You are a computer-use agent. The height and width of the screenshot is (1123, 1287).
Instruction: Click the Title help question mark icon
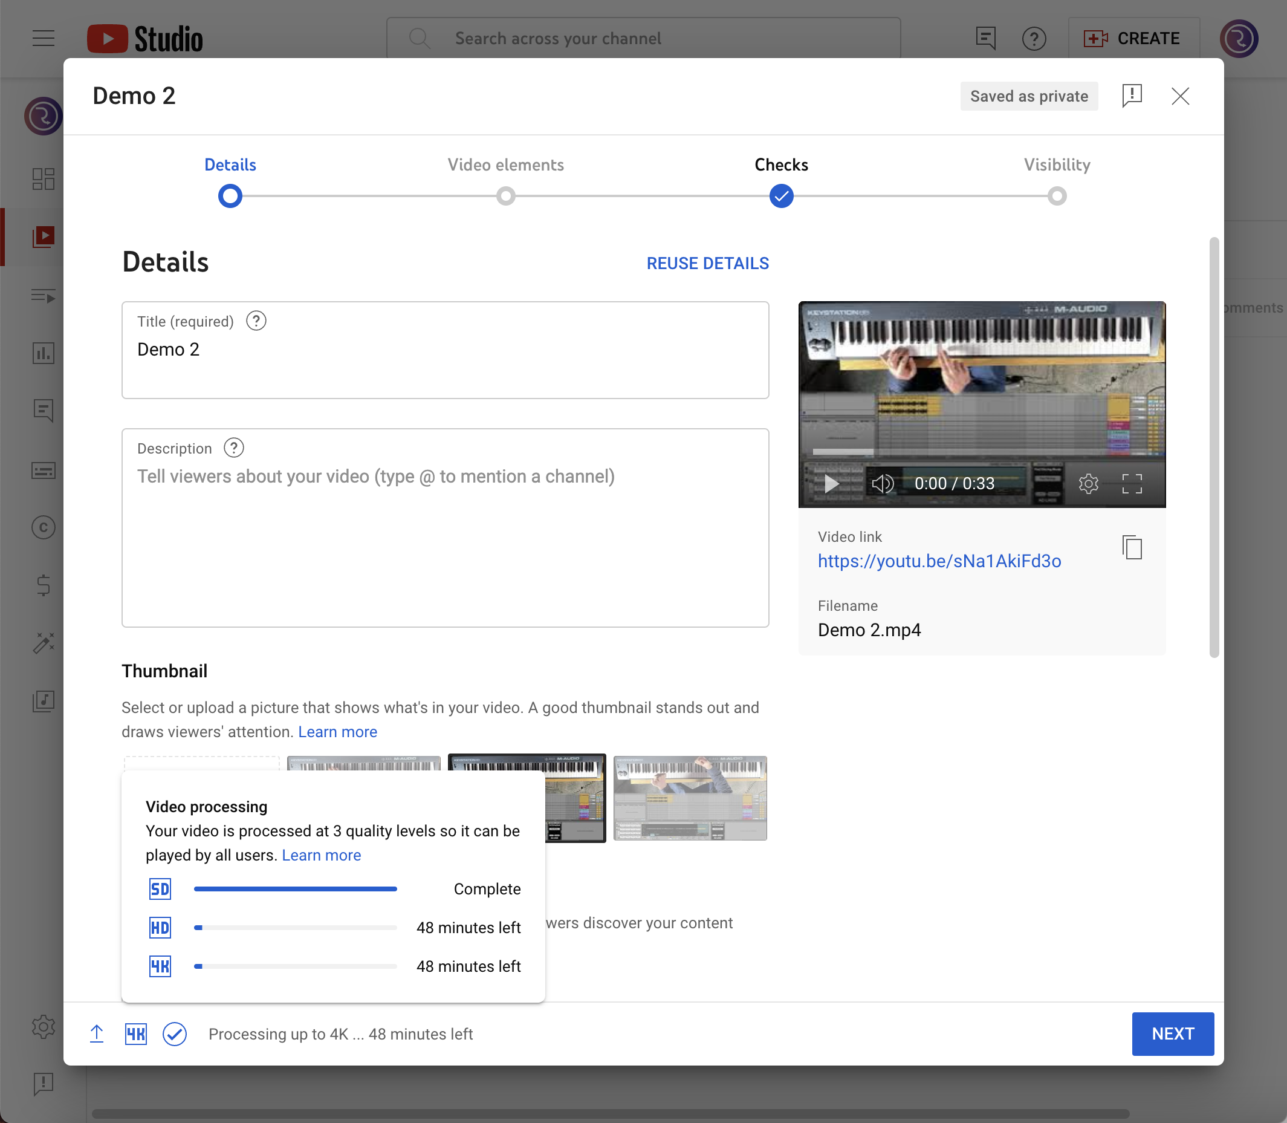pyautogui.click(x=256, y=321)
